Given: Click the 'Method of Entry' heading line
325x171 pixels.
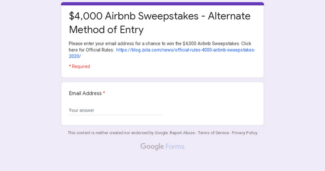Looking at the screenshot, I should click(106, 30).
